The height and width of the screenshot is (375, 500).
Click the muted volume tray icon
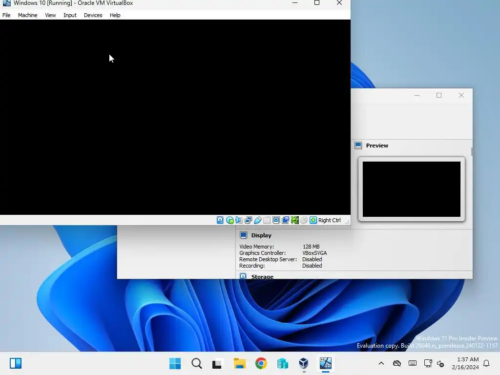440,363
